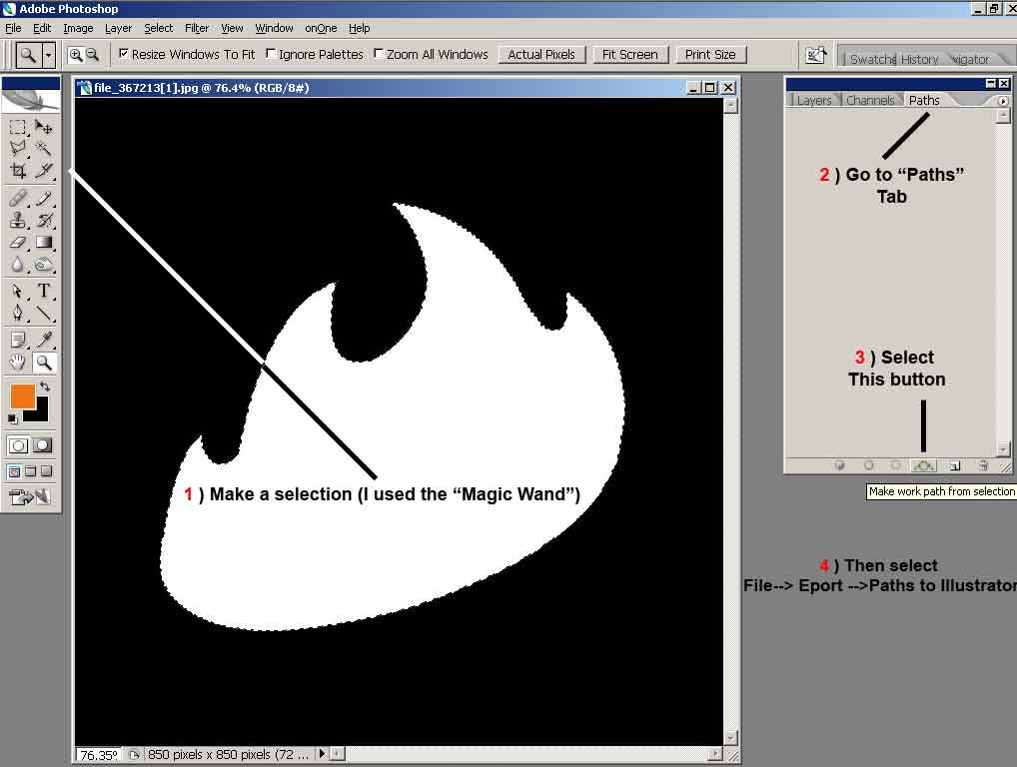Choose the Eraser tool
The height and width of the screenshot is (767, 1017).
[18, 242]
